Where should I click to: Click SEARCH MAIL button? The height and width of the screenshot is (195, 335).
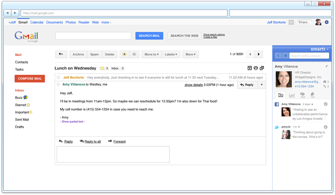point(149,36)
